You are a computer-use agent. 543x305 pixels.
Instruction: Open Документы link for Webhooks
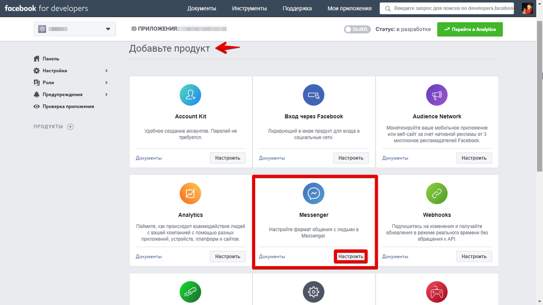[x=395, y=257]
